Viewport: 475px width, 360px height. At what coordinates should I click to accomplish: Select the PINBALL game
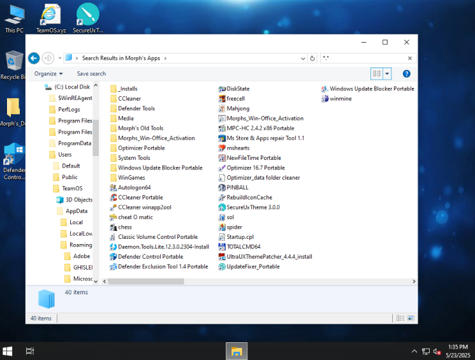(233, 188)
